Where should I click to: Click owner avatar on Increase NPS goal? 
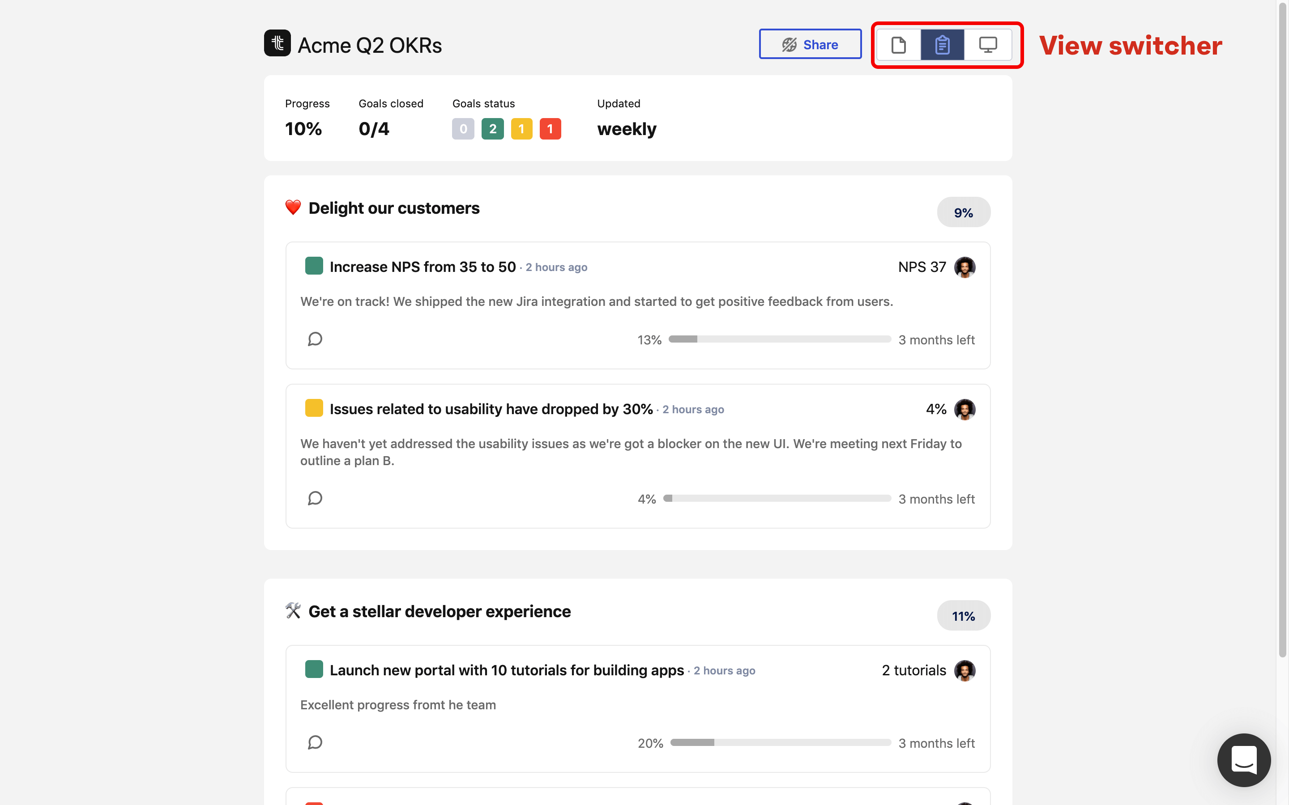click(964, 267)
